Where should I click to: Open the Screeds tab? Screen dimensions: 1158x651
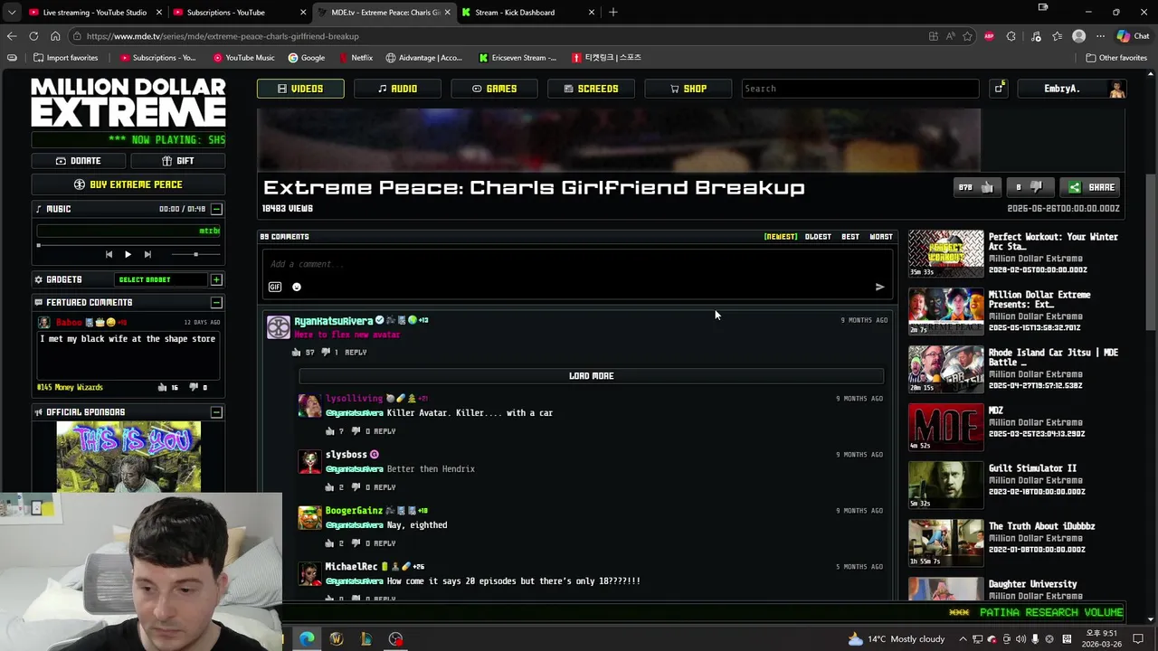tap(591, 89)
